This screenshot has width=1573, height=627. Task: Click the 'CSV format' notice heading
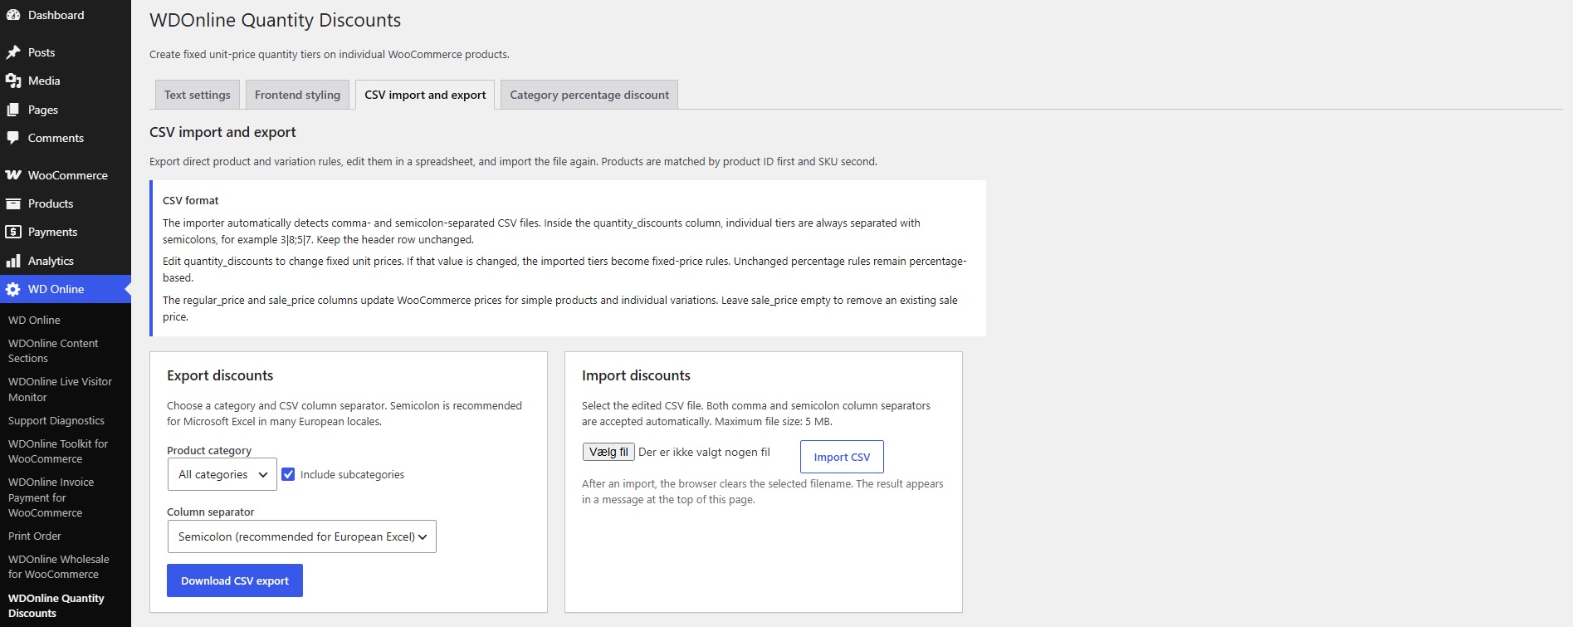point(191,200)
